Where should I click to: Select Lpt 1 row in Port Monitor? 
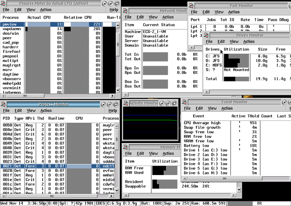coord(239,27)
